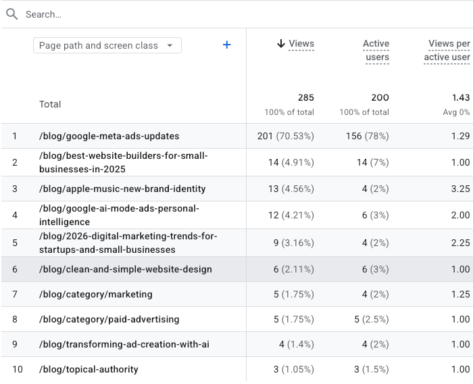Select the best-website-builders-for-small-businesses-in-2025 path
473x384 pixels.
point(124,162)
